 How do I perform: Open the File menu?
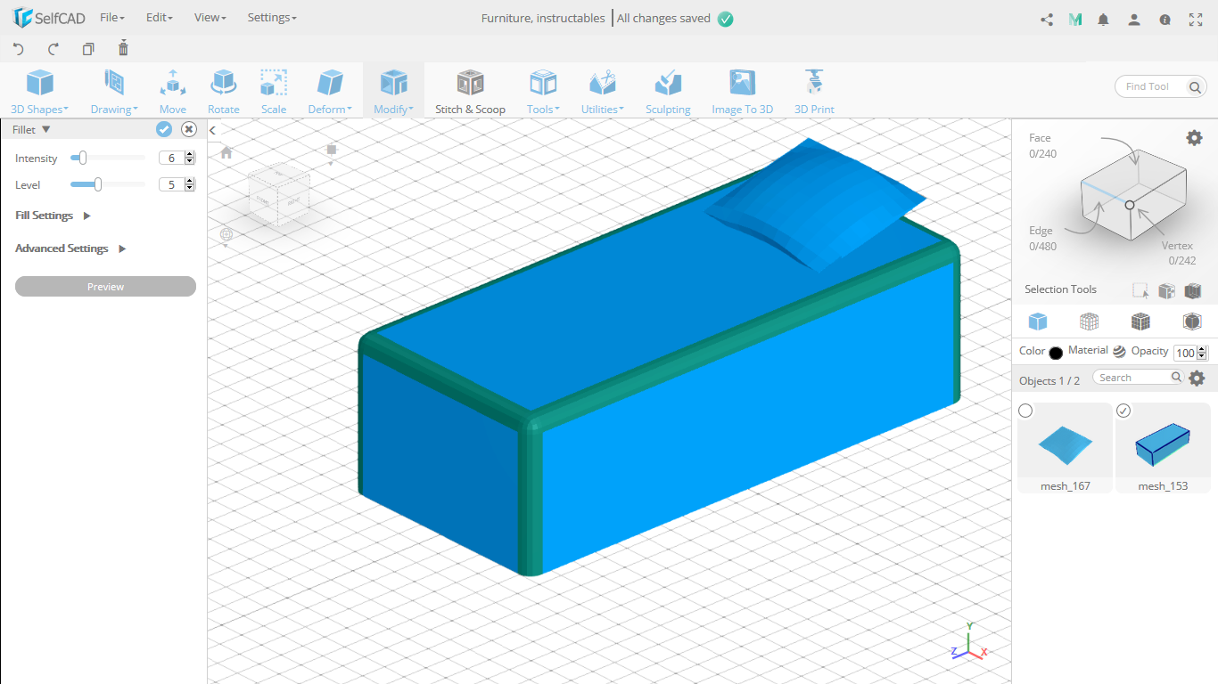point(112,18)
